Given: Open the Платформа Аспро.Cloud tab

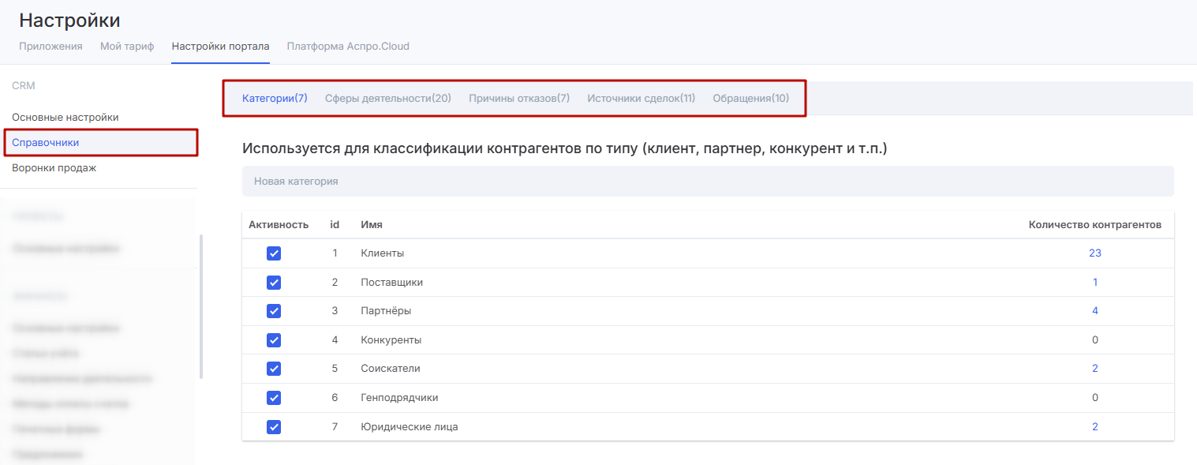Looking at the screenshot, I should tap(348, 47).
